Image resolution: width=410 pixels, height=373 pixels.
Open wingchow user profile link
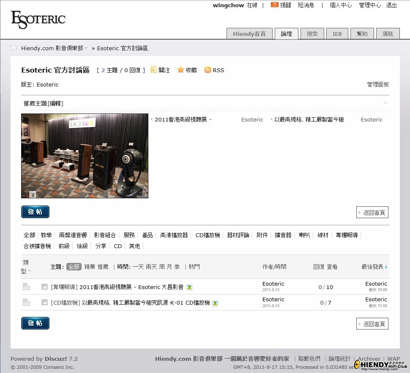tap(228, 5)
